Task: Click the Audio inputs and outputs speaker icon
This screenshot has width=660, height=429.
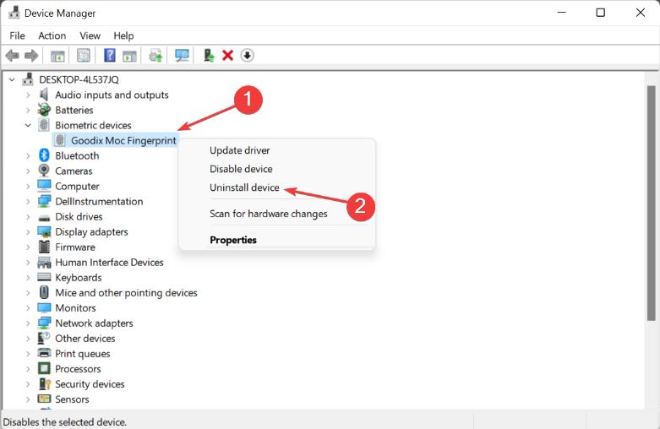Action: pos(44,95)
